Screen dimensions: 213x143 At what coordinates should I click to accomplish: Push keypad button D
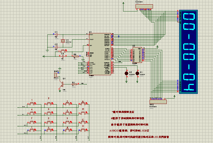click(x=83, y=130)
